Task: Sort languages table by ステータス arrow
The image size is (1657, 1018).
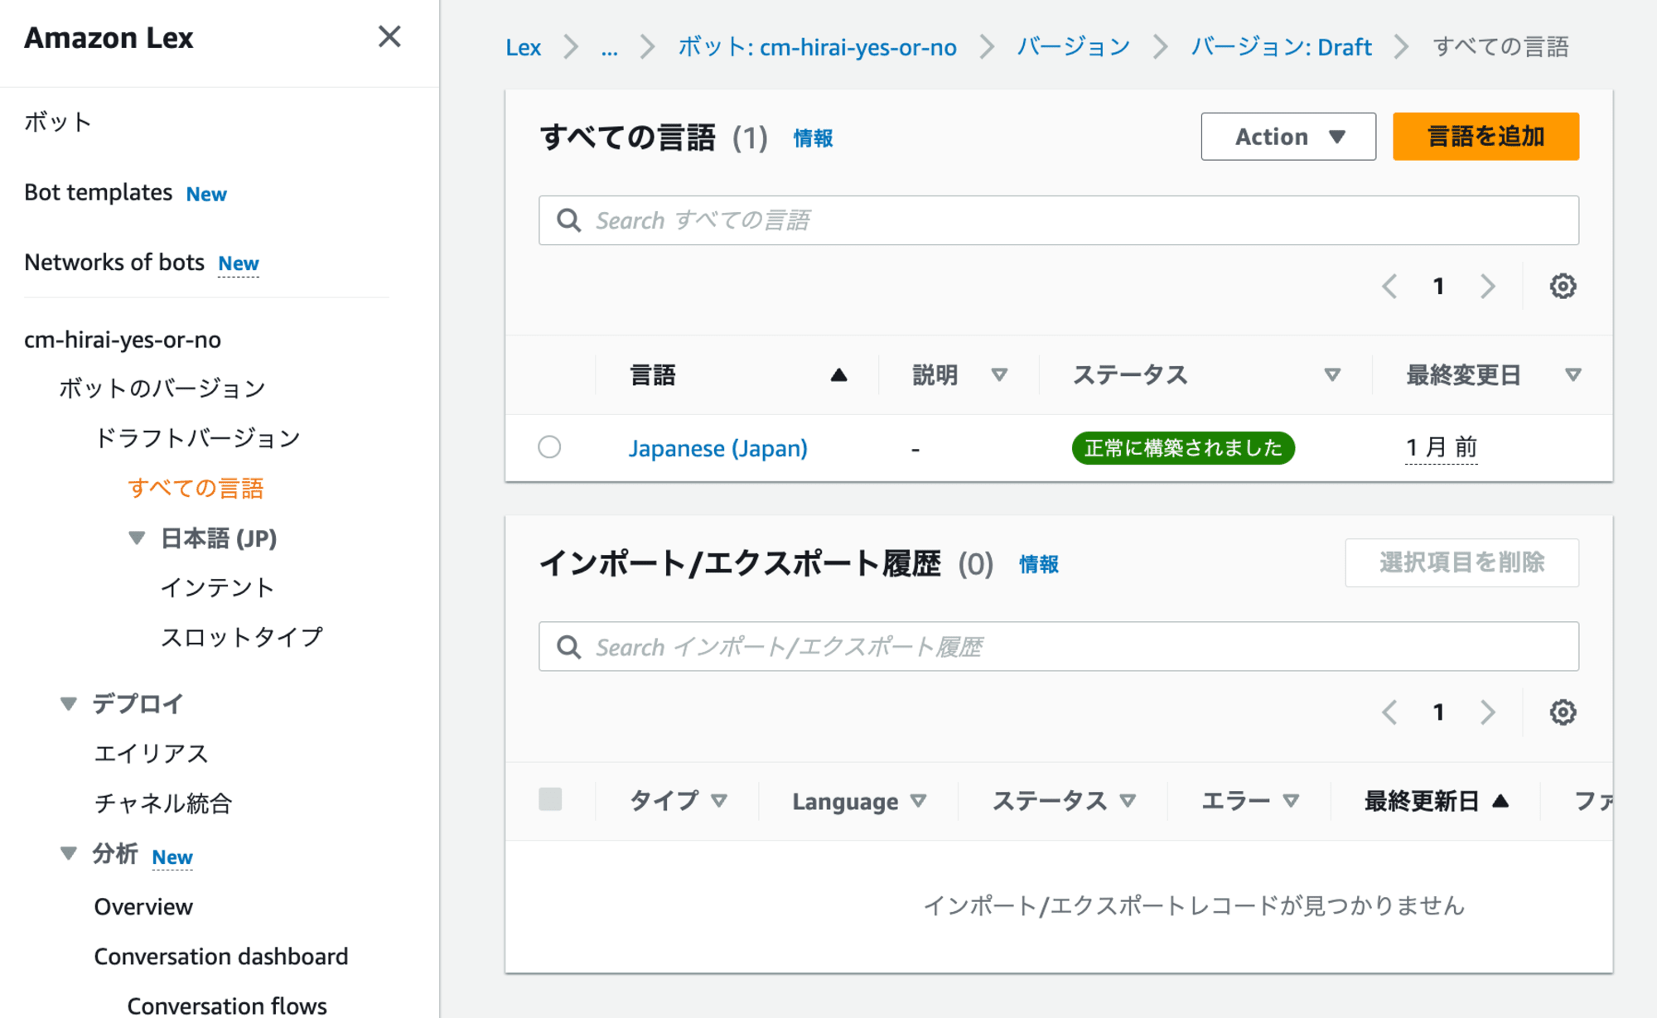Action: pos(1332,375)
